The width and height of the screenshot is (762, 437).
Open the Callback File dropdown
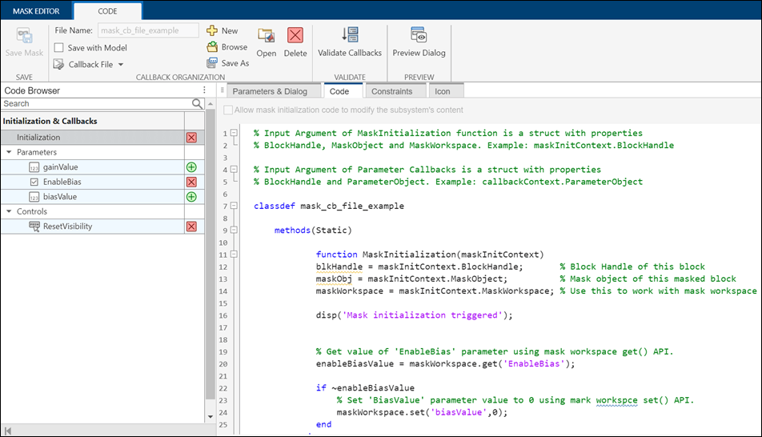[x=121, y=65]
